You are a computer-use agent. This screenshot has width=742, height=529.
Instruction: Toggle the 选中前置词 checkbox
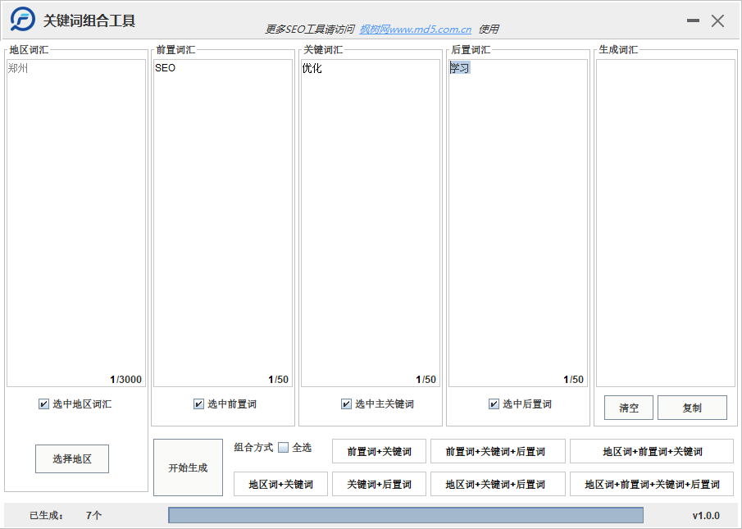198,404
